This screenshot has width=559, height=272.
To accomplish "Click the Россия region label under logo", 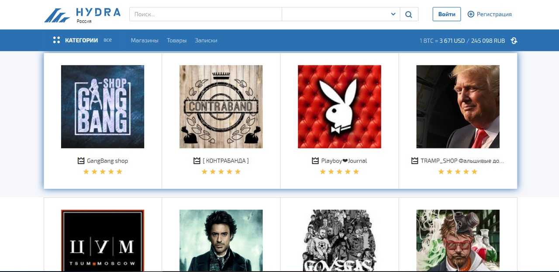I will (x=84, y=21).
